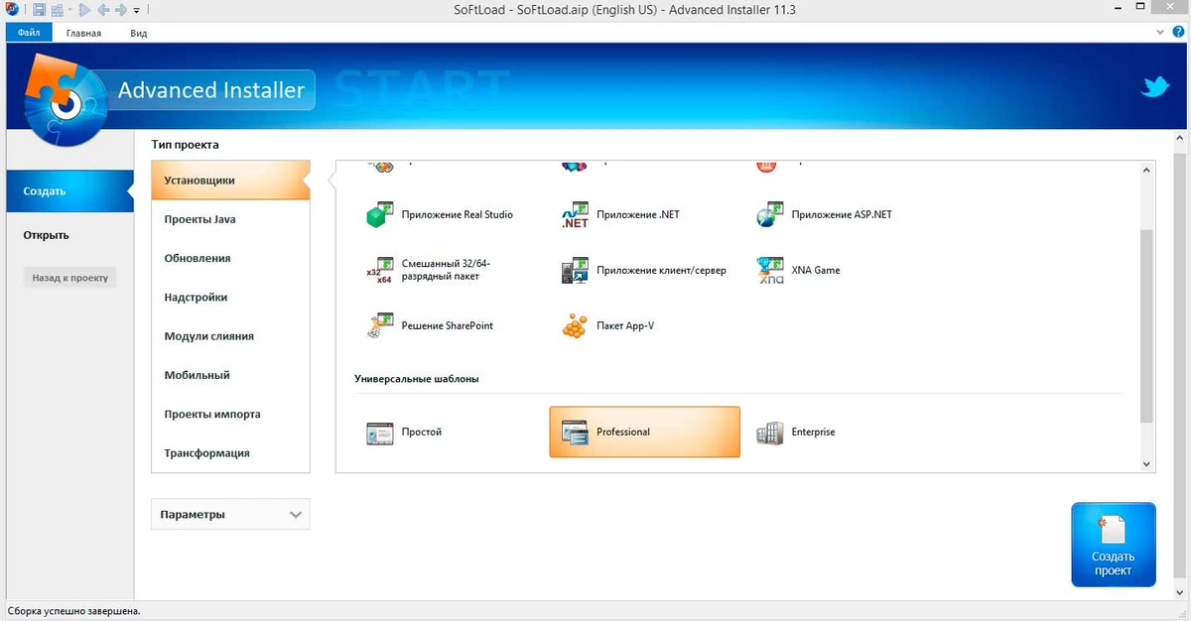The width and height of the screenshot is (1191, 621).
Task: Click the Приложение Real Studio label
Action: 458,214
